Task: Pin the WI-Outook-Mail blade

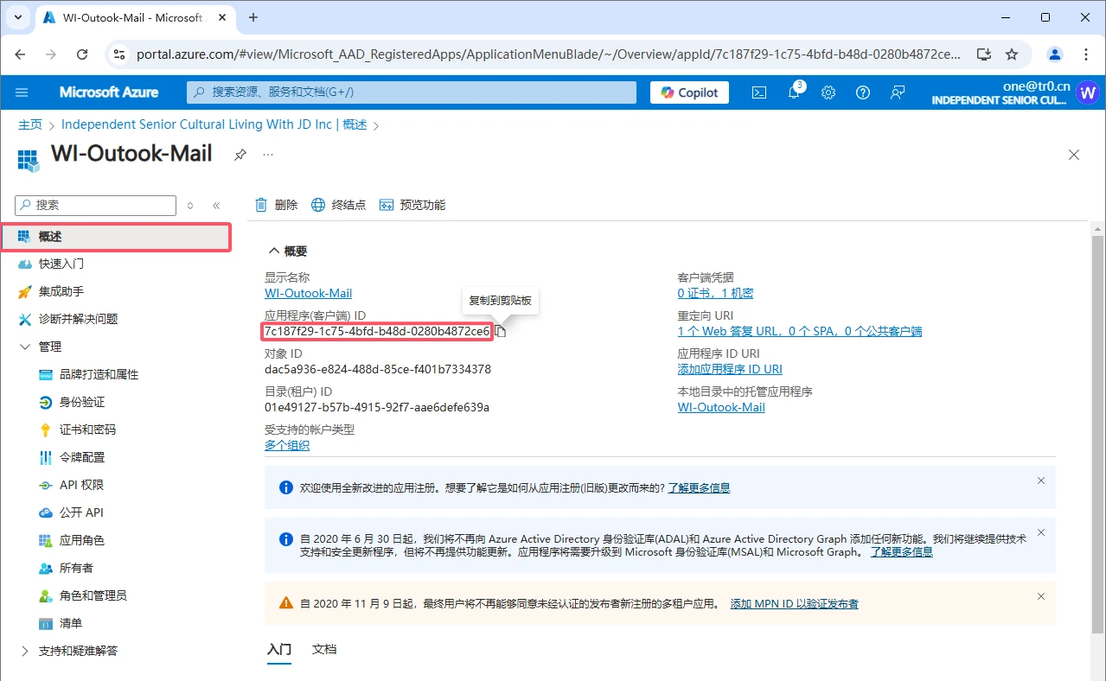Action: (x=240, y=155)
